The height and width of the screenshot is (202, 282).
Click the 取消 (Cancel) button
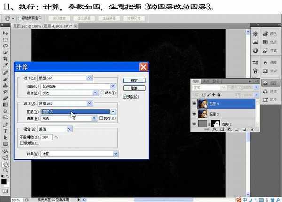tap(134, 88)
